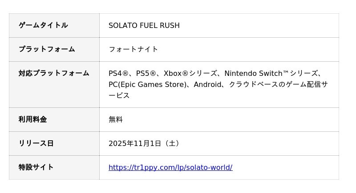Click the word RUSH in the title
Viewport: 356px width, 193px height.
click(x=170, y=25)
